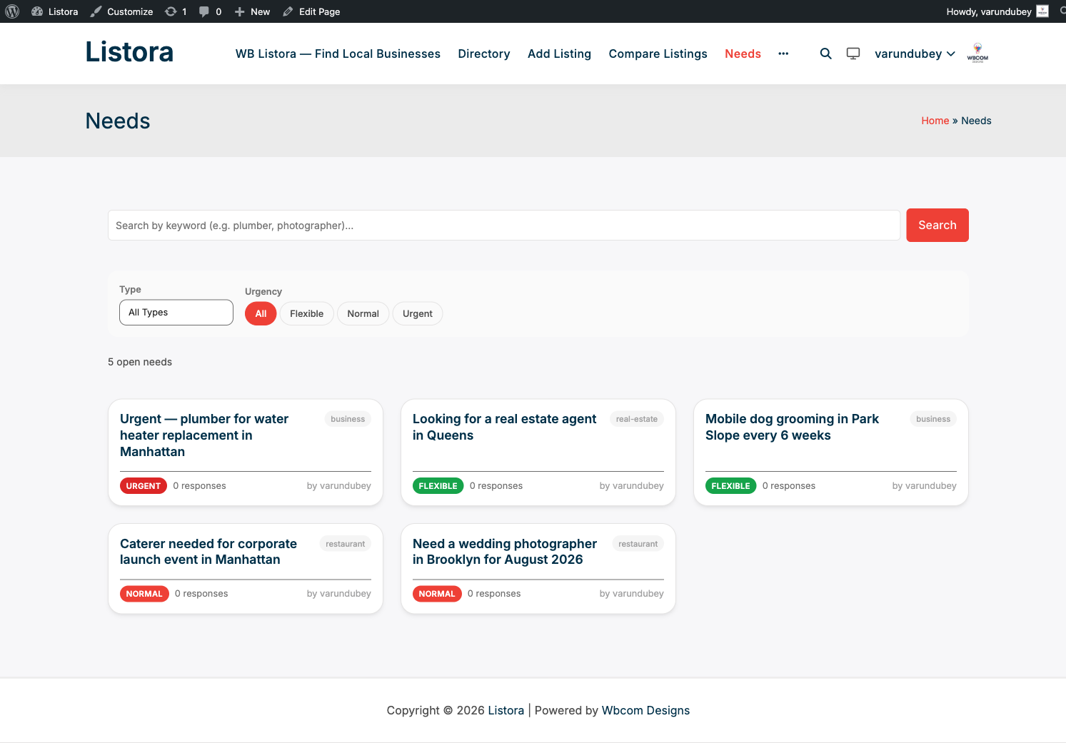1066x743 pixels.
Task: Click the real-estate type tag
Action: pos(637,419)
